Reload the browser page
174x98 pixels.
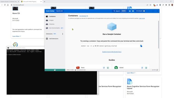(5, 5)
